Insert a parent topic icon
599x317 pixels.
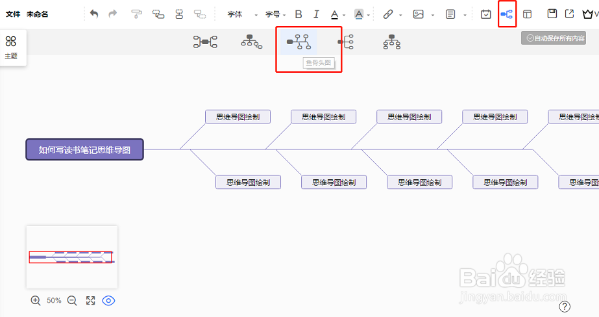(x=200, y=14)
